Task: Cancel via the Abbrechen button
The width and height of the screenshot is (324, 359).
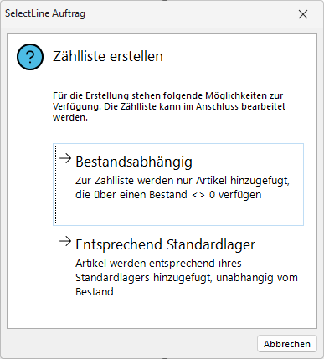Action: tap(287, 344)
